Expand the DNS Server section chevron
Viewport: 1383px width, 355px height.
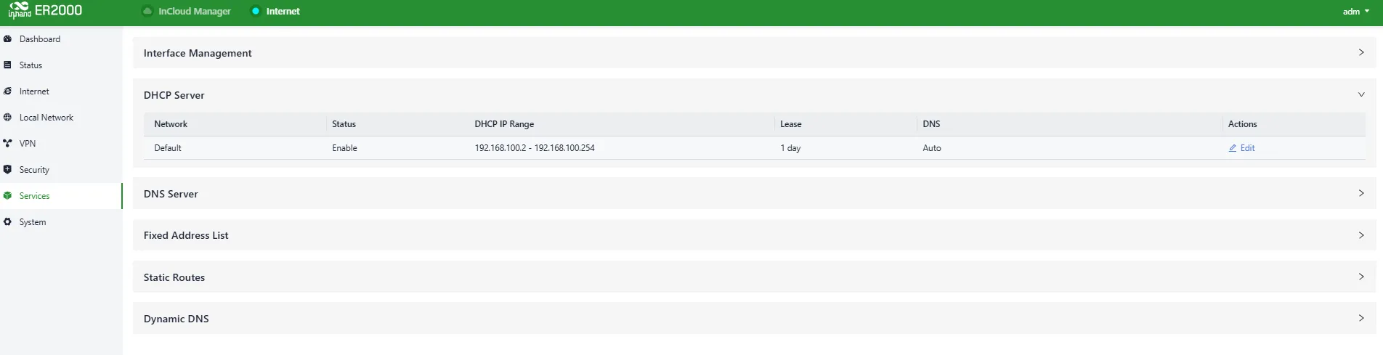1361,193
